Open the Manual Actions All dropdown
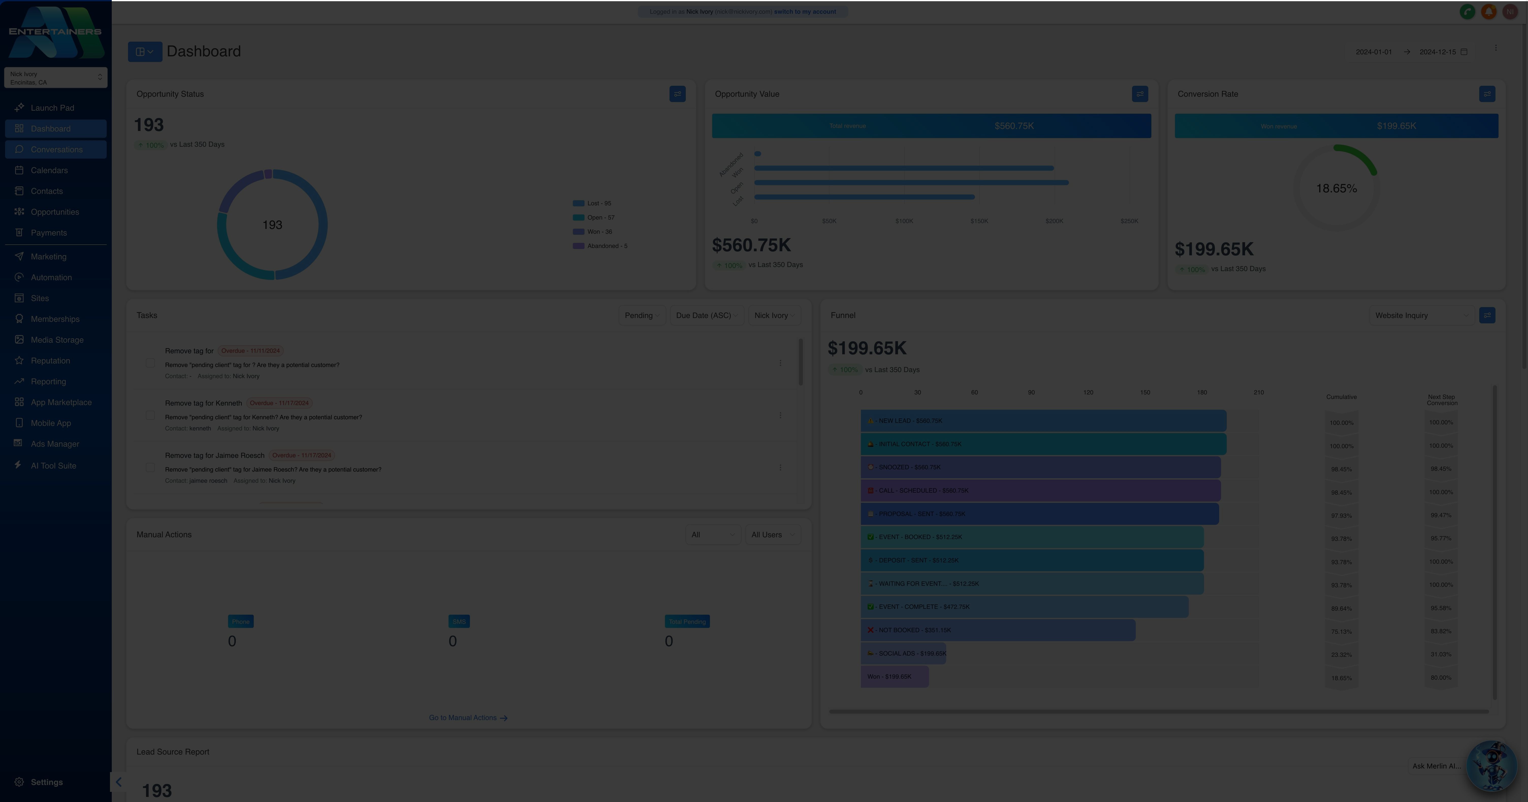The height and width of the screenshot is (802, 1528). click(712, 535)
